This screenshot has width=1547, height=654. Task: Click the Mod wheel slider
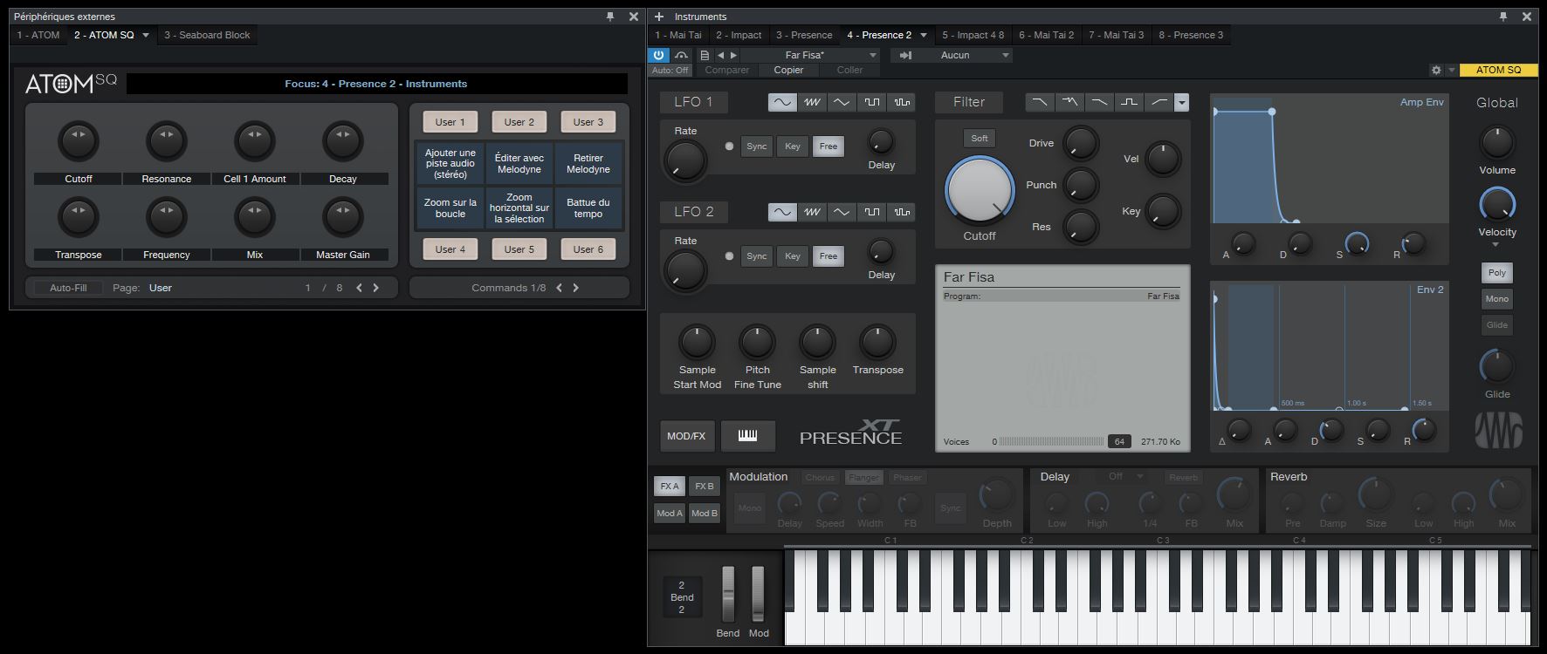tap(758, 595)
